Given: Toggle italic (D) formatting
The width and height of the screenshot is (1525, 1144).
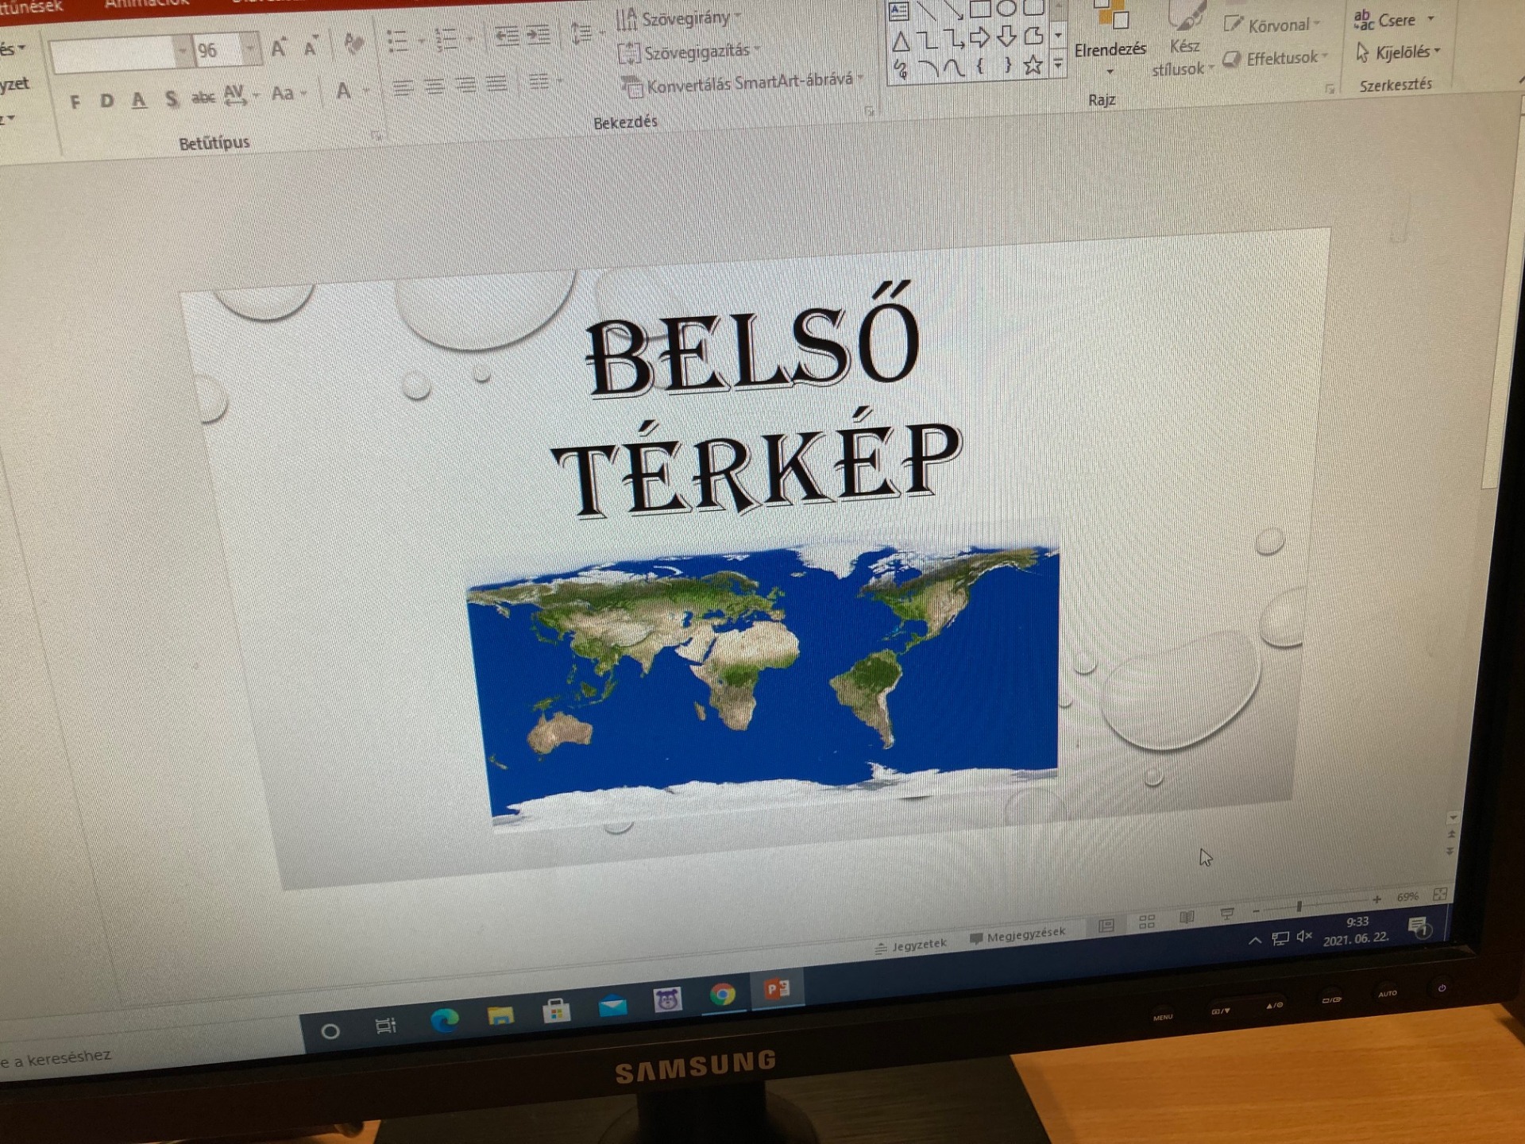Looking at the screenshot, I should pyautogui.click(x=107, y=101).
